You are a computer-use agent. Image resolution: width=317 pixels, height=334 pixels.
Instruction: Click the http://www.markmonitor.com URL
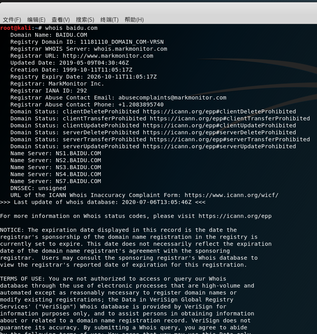108,56
